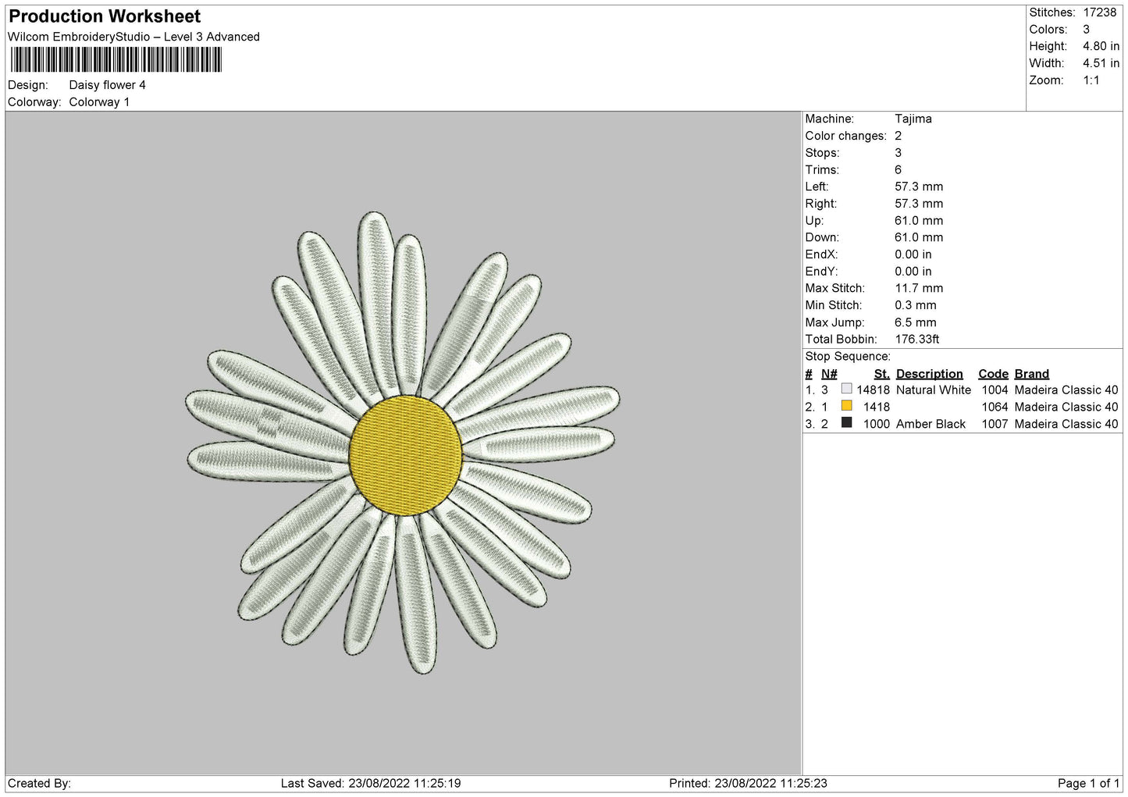Click the Max Stitch value '11.7 mm'
The width and height of the screenshot is (1128, 797).
click(919, 288)
